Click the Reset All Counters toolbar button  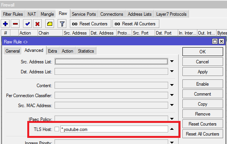[x=136, y=24]
